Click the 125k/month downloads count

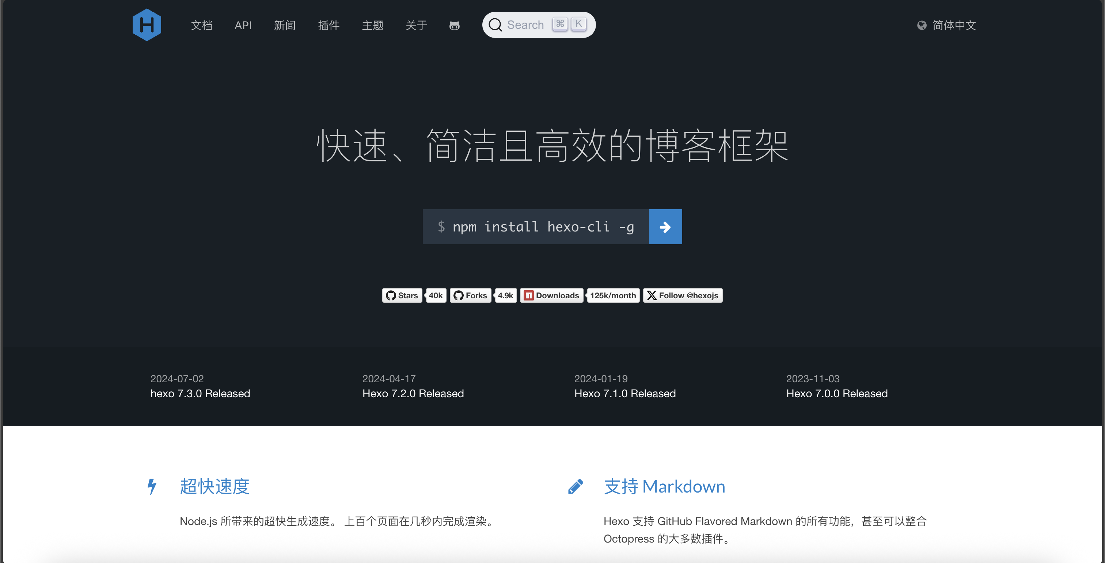tap(613, 295)
